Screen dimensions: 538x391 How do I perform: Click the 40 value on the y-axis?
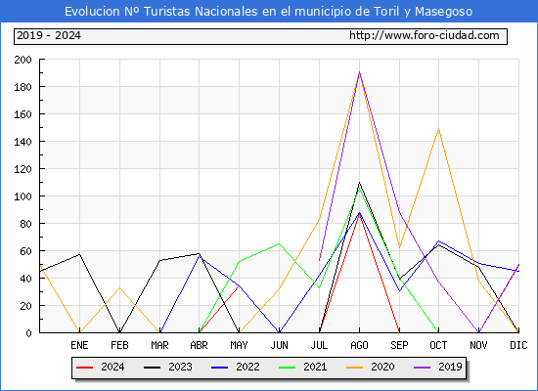pyautogui.click(x=26, y=279)
